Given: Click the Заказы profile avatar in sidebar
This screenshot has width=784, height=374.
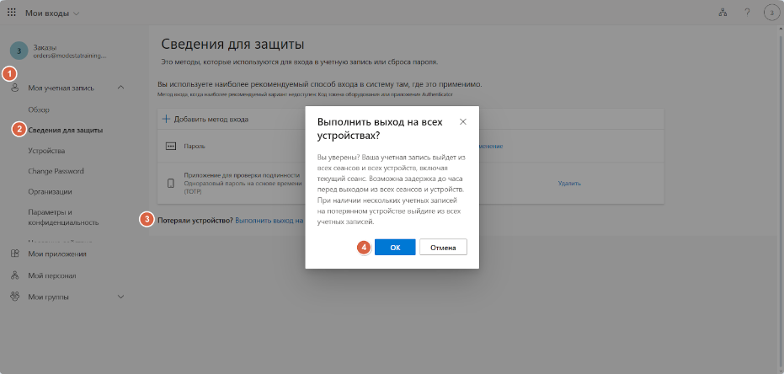Looking at the screenshot, I should pyautogui.click(x=19, y=51).
